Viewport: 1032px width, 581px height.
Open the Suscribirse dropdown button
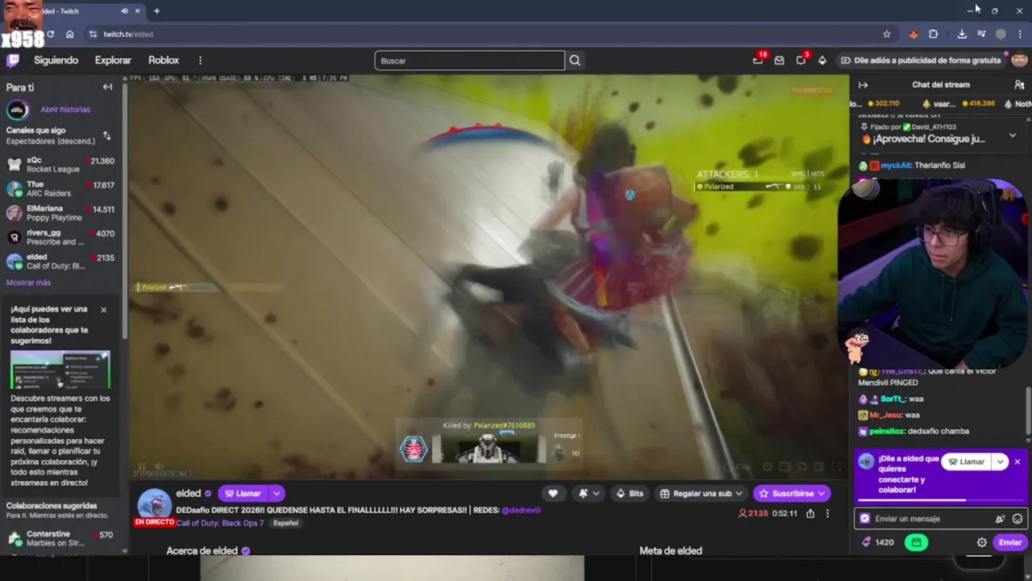792,493
